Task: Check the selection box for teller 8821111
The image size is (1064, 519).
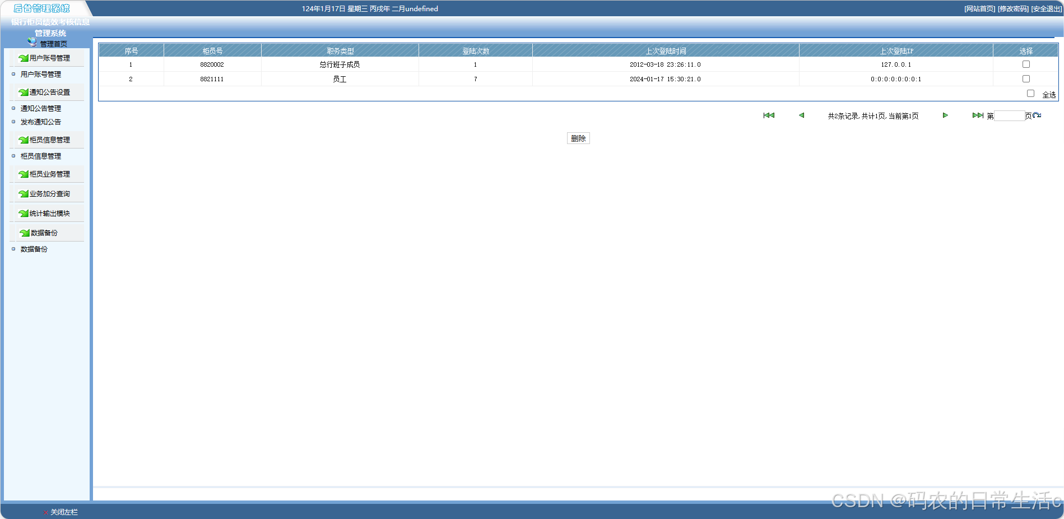Action: pos(1026,78)
